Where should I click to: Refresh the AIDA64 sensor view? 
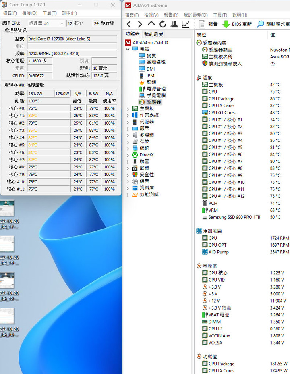[163, 24]
